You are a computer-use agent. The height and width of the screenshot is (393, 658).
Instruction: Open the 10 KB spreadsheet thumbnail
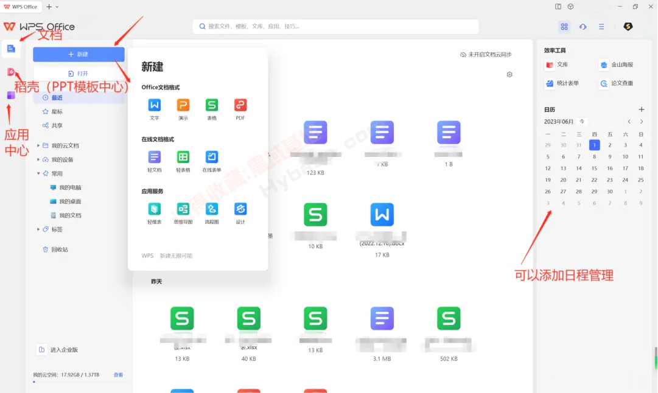point(315,215)
